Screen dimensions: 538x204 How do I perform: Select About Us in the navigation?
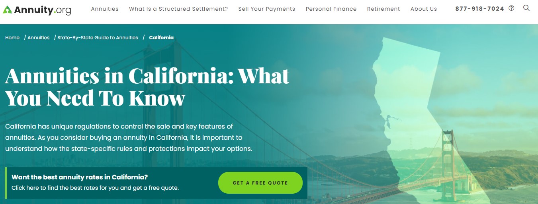point(424,9)
